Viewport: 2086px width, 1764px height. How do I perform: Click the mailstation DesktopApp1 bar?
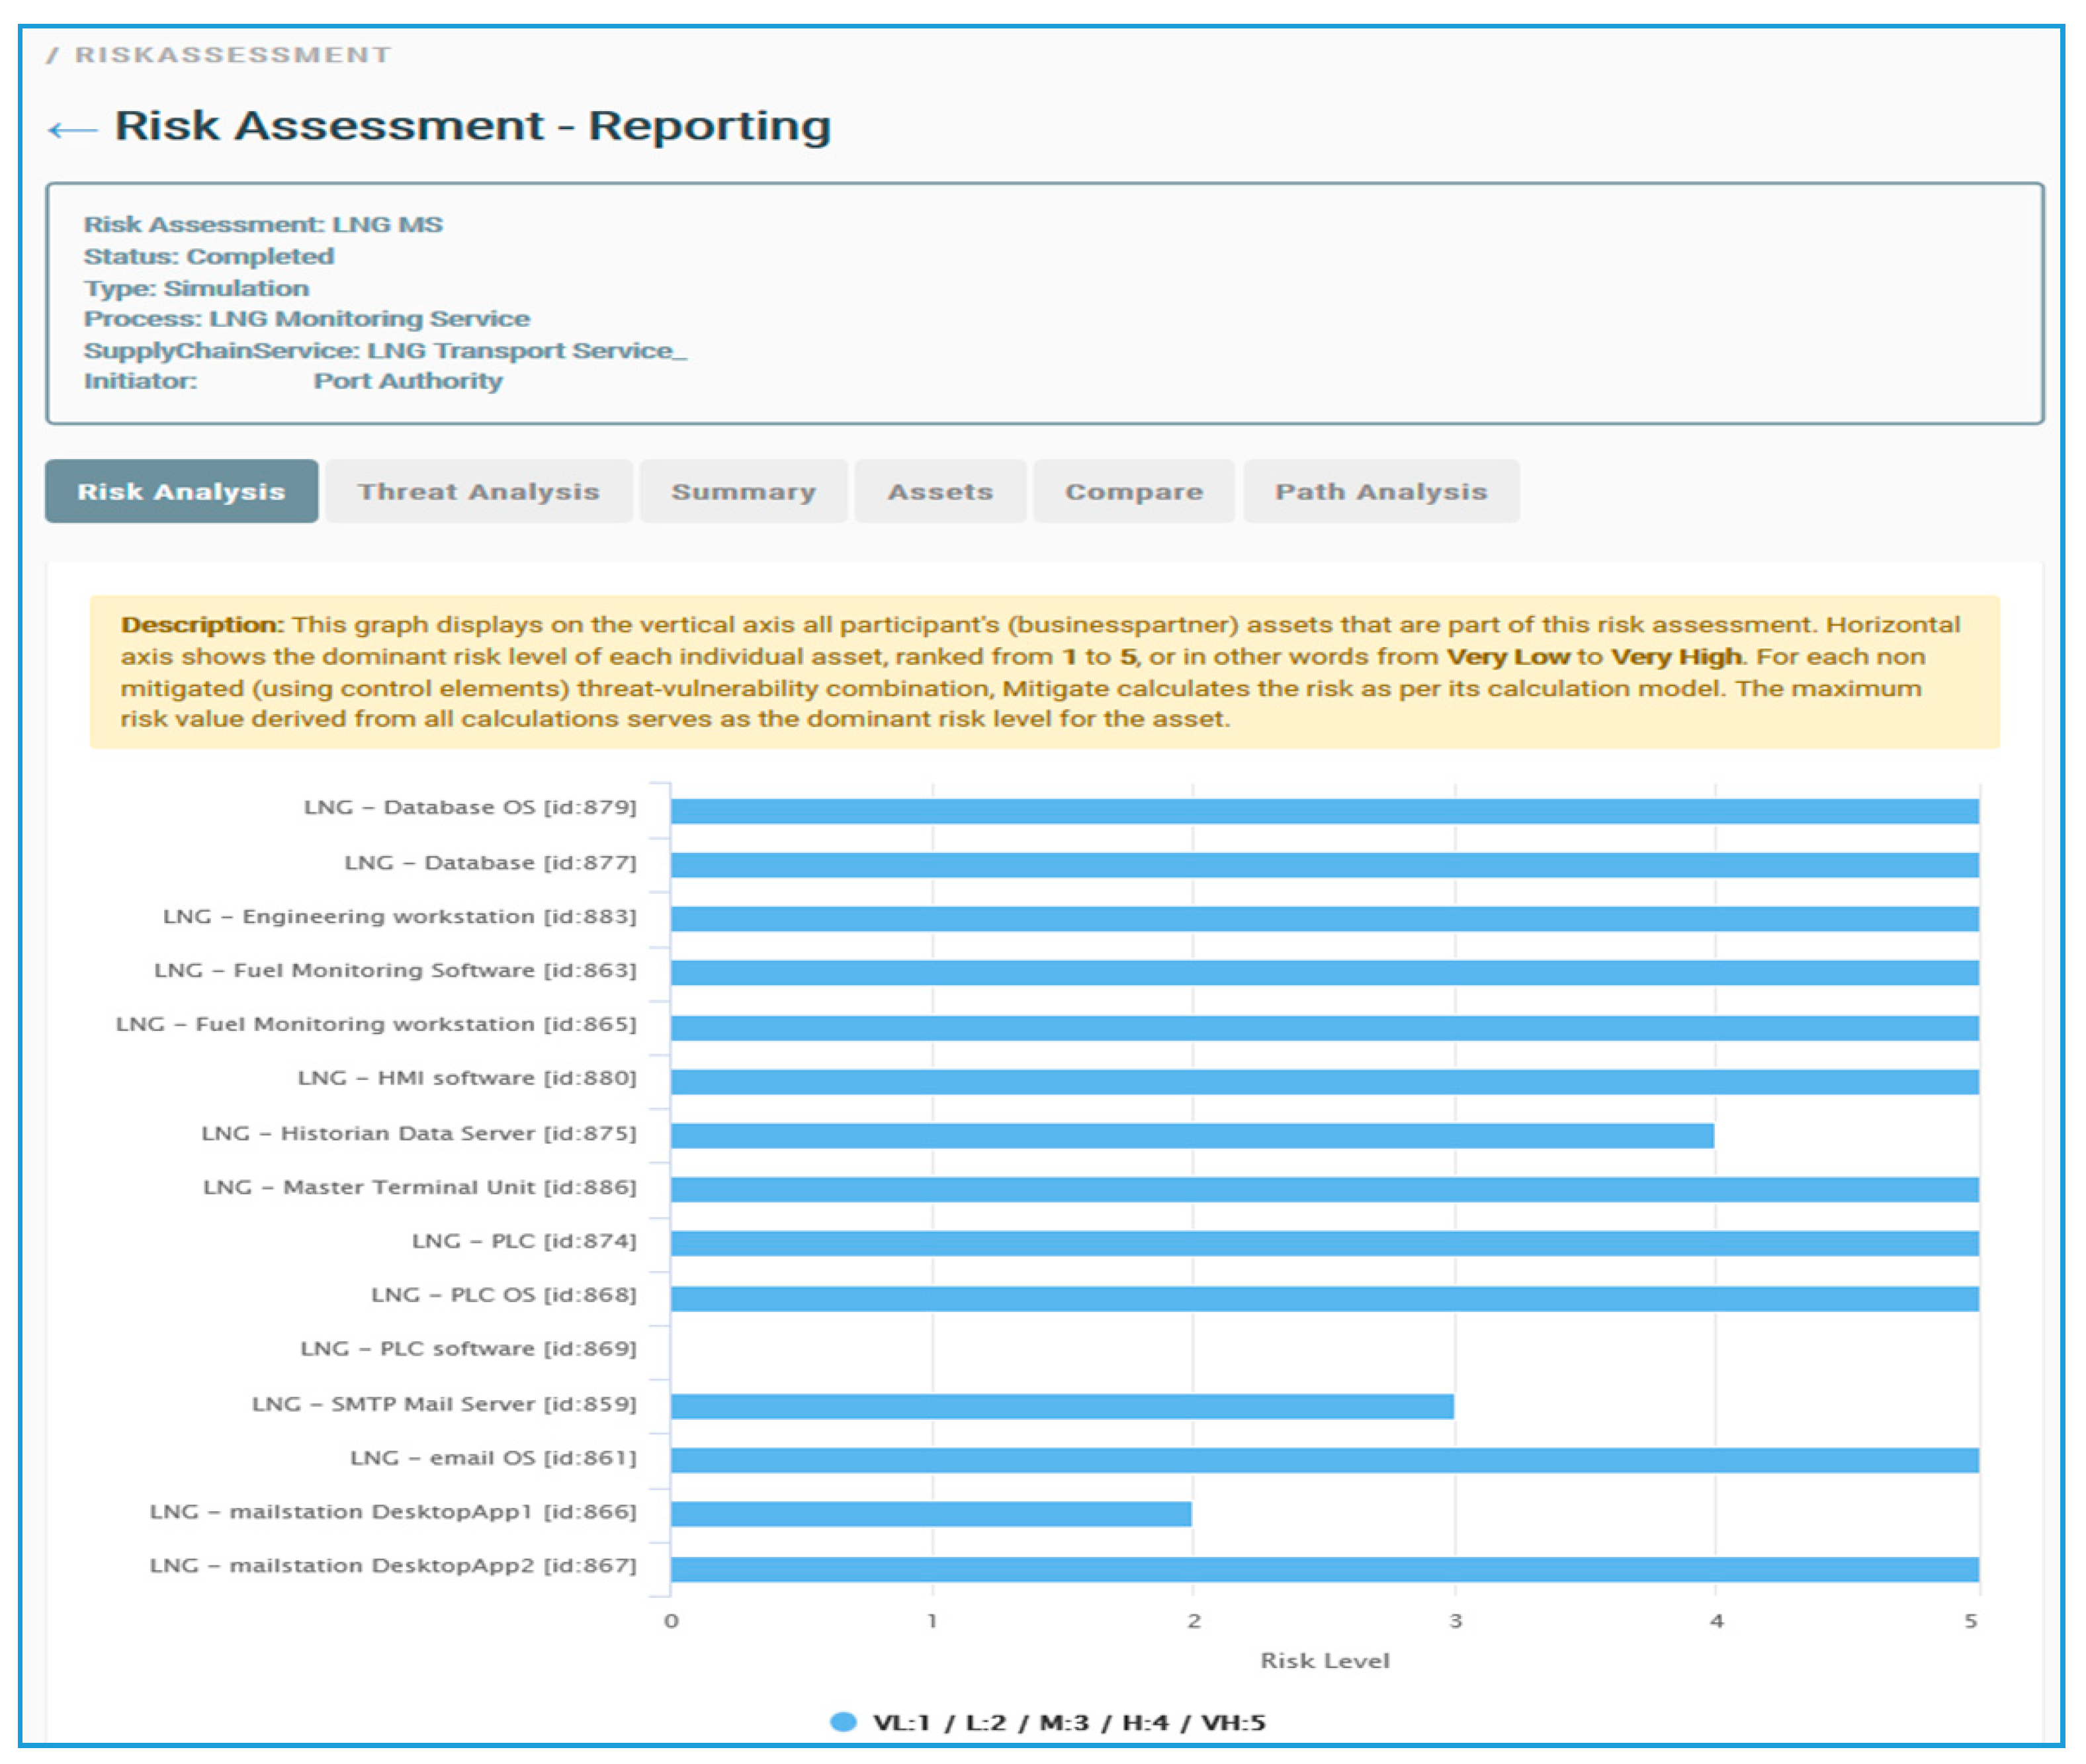point(931,1514)
